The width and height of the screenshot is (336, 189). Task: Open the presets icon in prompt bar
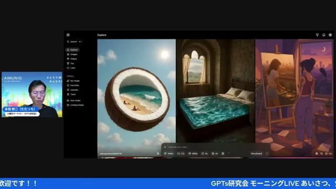(x=223, y=154)
